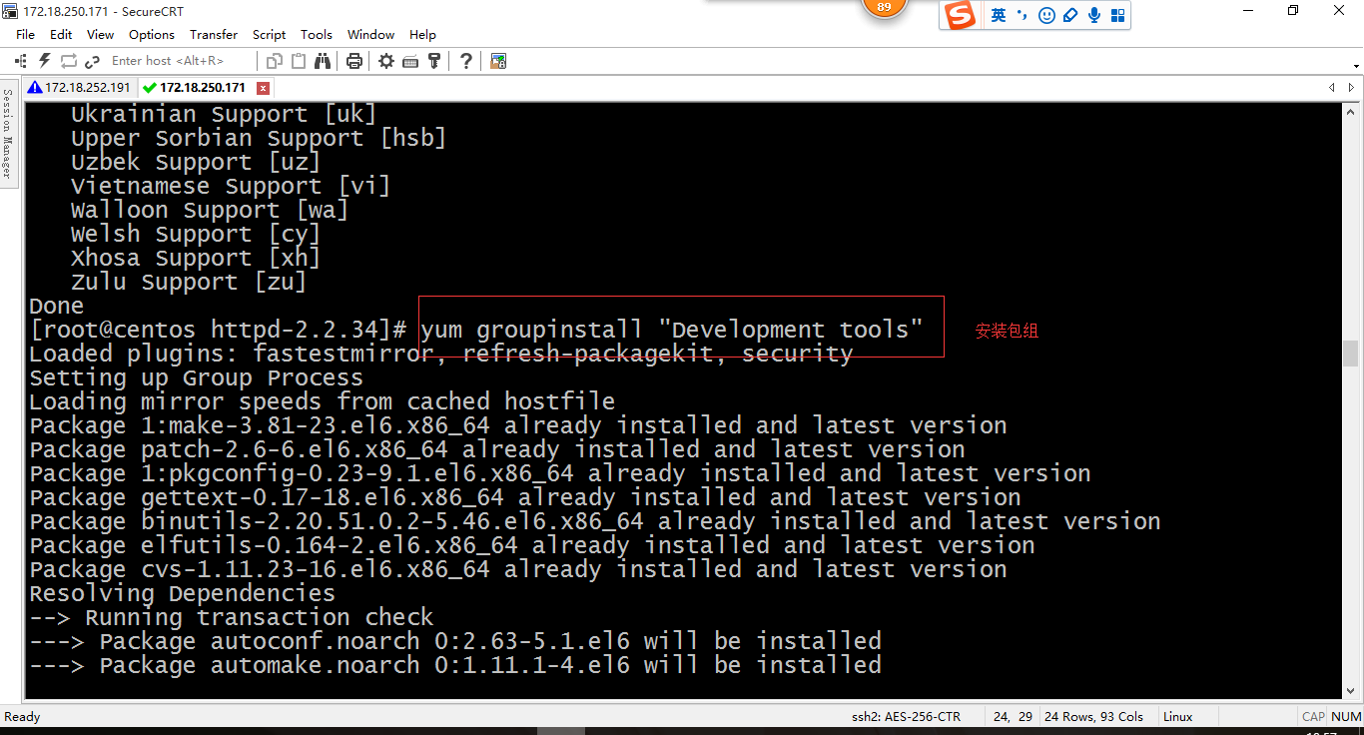1364x735 pixels.
Task: Toggle Sogou English/Chinese input mode
Action: click(999, 15)
